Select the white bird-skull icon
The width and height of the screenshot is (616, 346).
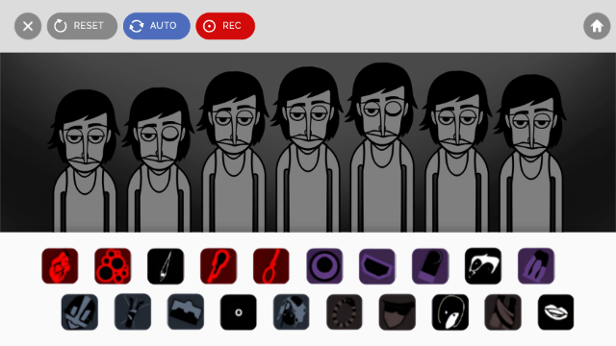(483, 265)
